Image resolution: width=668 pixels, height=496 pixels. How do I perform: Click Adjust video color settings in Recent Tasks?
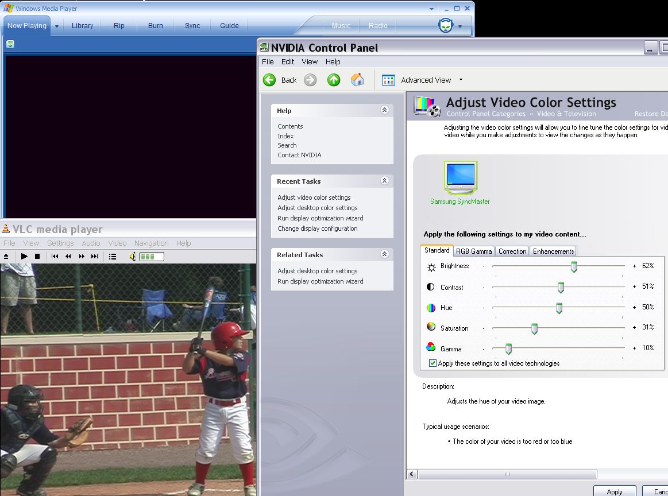314,197
